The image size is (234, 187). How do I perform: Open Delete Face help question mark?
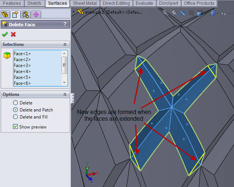(x=65, y=24)
